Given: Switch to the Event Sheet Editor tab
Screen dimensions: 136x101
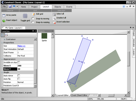Looking at the screenshot, I should coord(79,95).
